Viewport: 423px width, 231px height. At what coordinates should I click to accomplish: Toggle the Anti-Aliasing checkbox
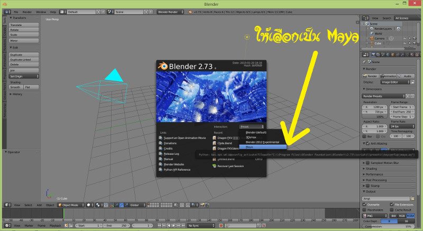pyautogui.click(x=367, y=143)
